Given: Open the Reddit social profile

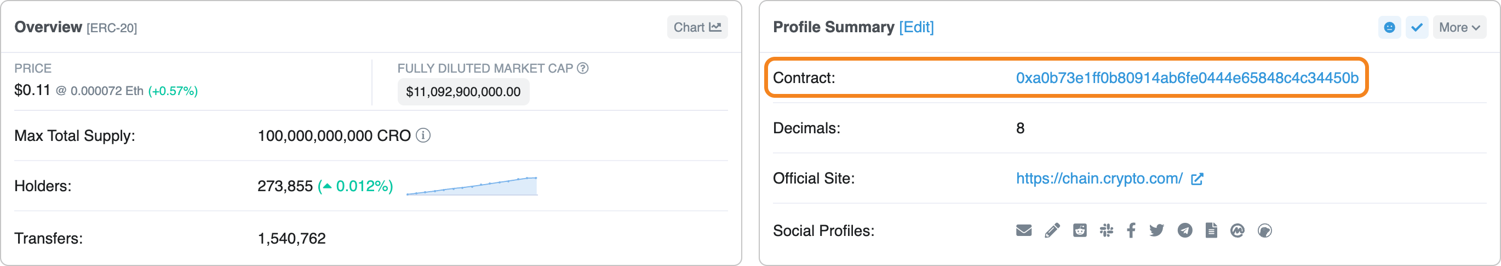Looking at the screenshot, I should (x=1080, y=230).
